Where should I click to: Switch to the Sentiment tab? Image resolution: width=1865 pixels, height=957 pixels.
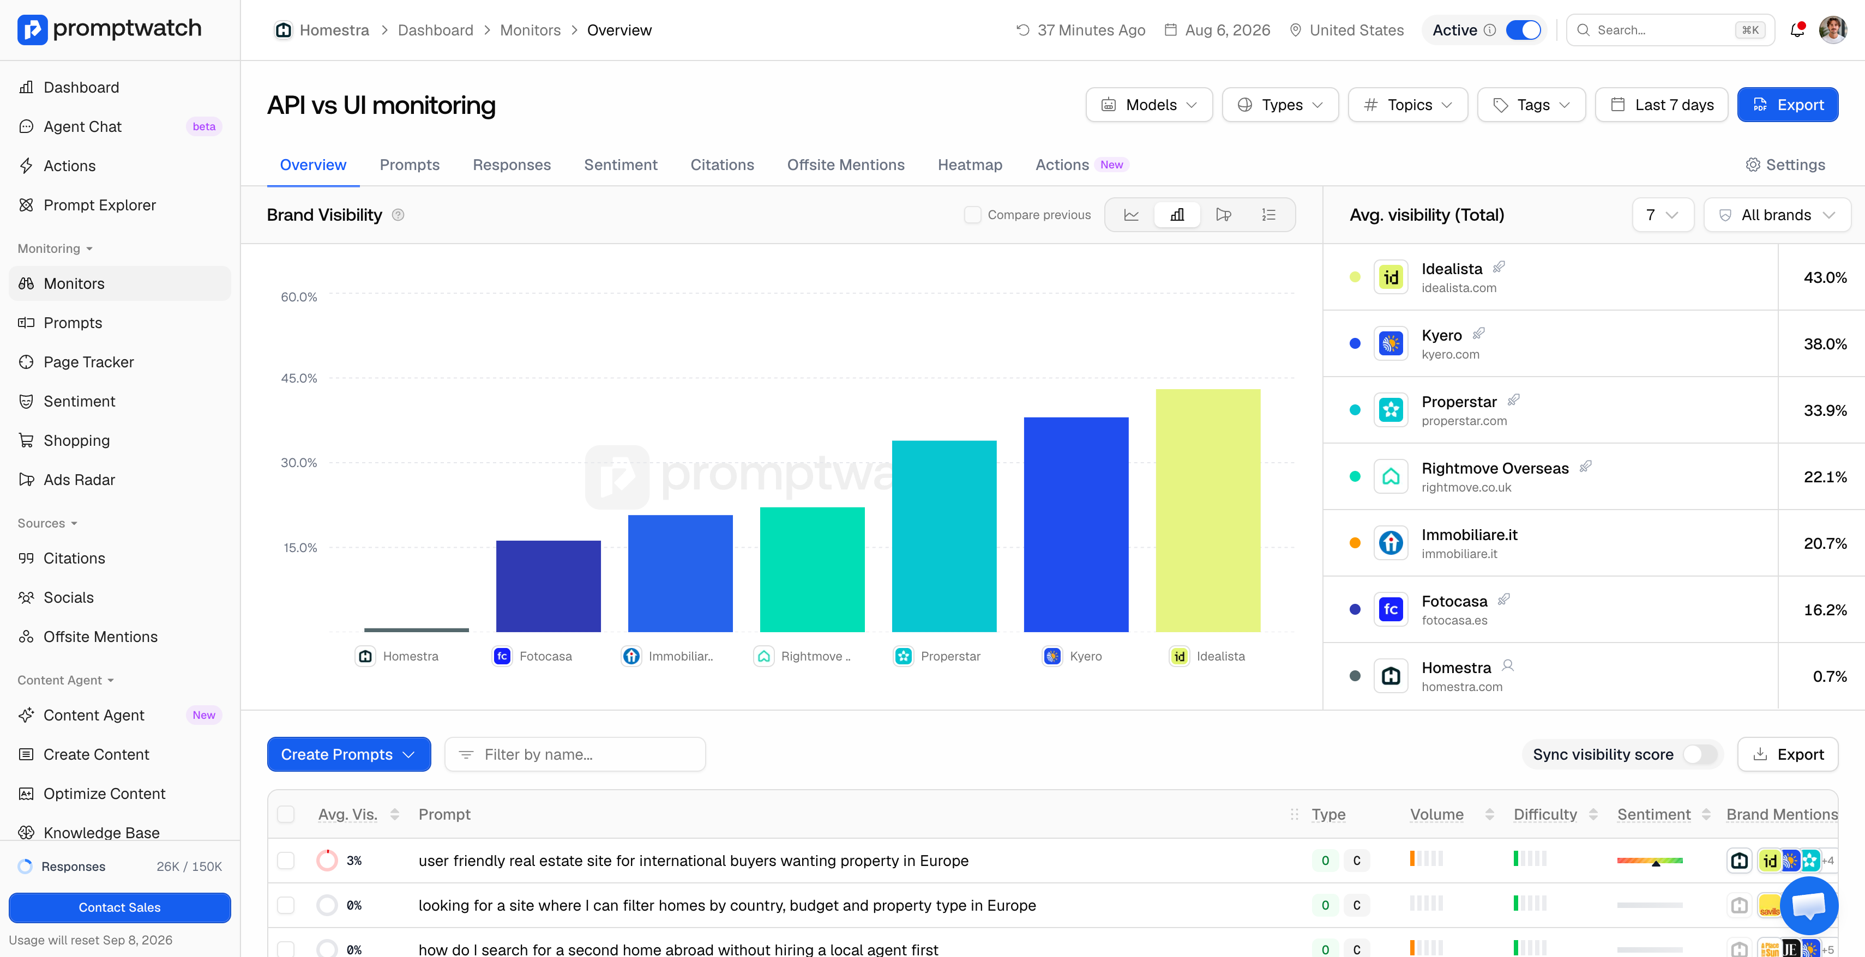point(621,165)
